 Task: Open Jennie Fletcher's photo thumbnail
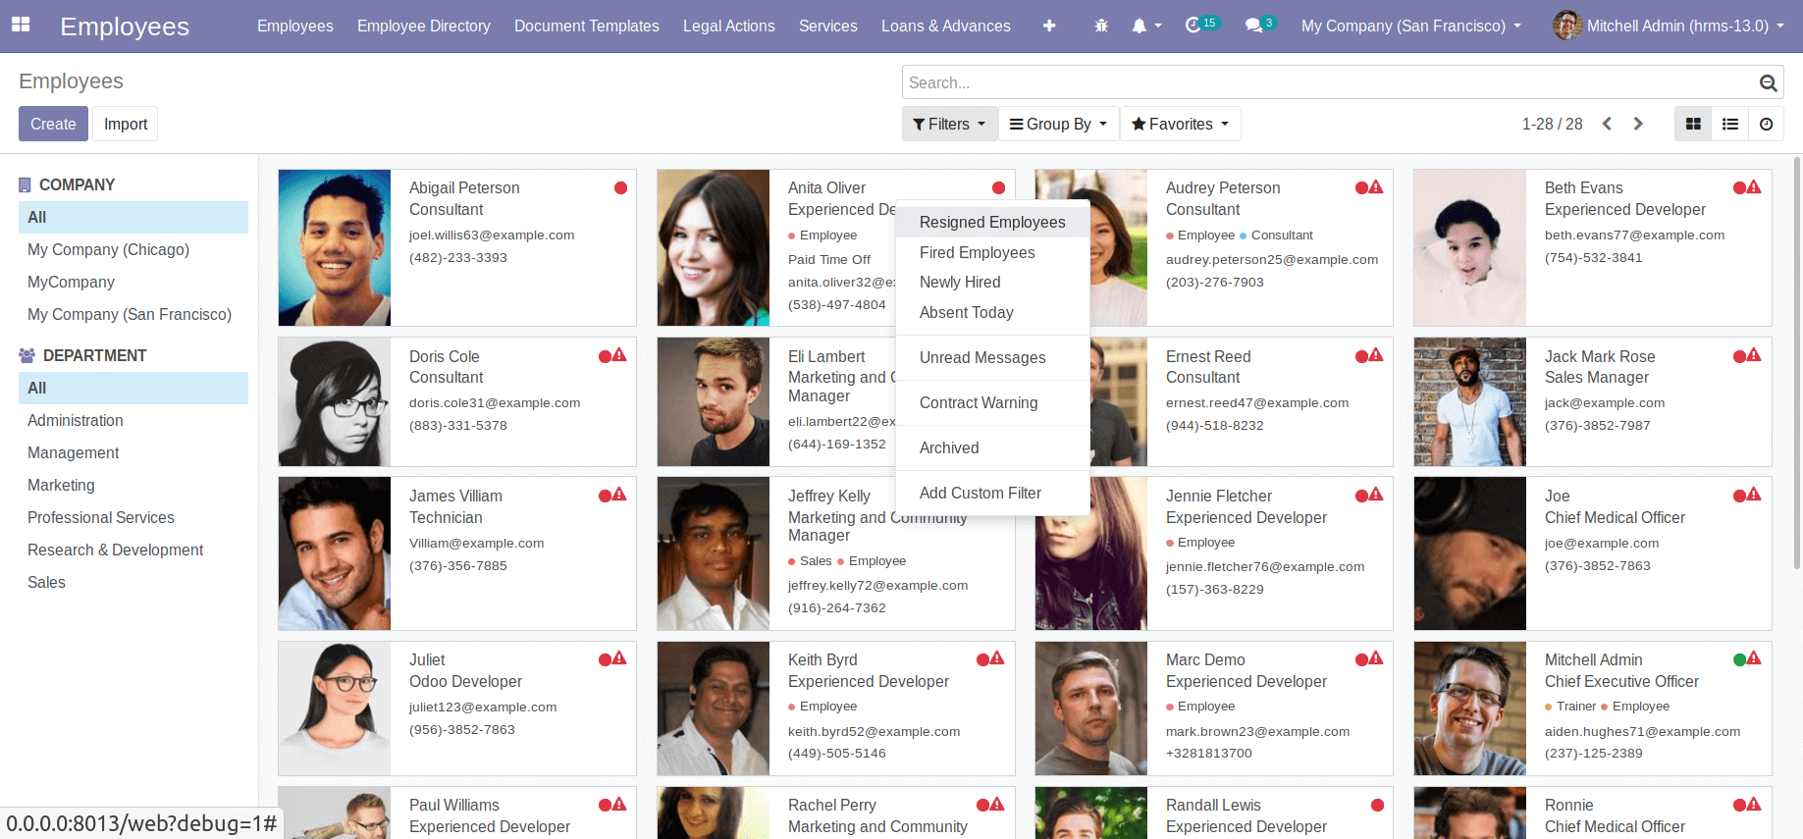tap(1090, 553)
